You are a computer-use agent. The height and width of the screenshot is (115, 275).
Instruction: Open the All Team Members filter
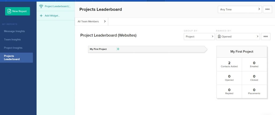tap(92, 21)
